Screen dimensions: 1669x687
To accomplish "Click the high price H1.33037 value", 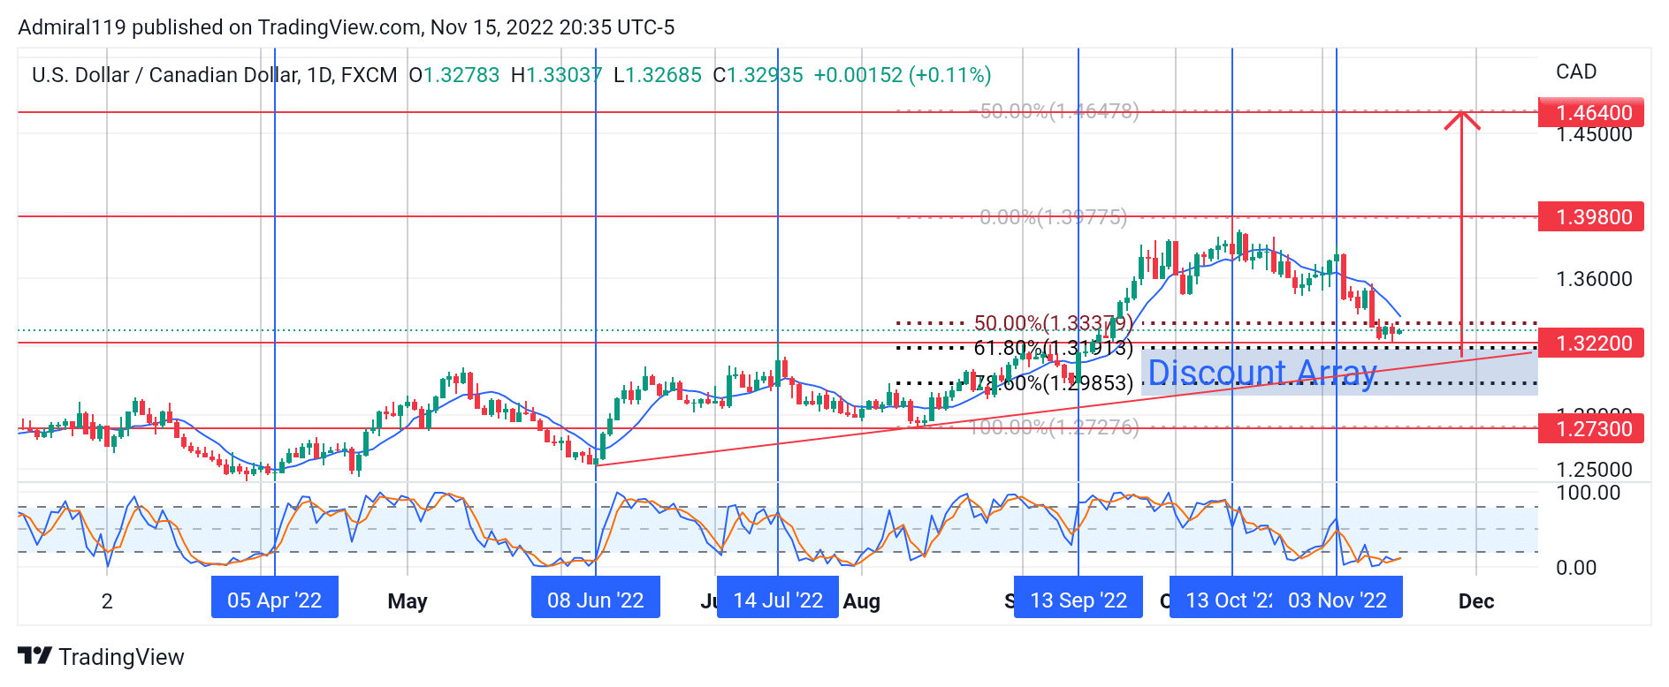I will point(557,75).
